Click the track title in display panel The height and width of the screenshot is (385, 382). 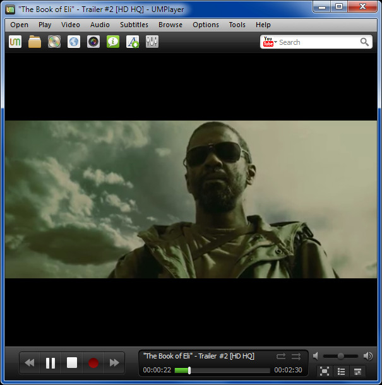(199, 356)
